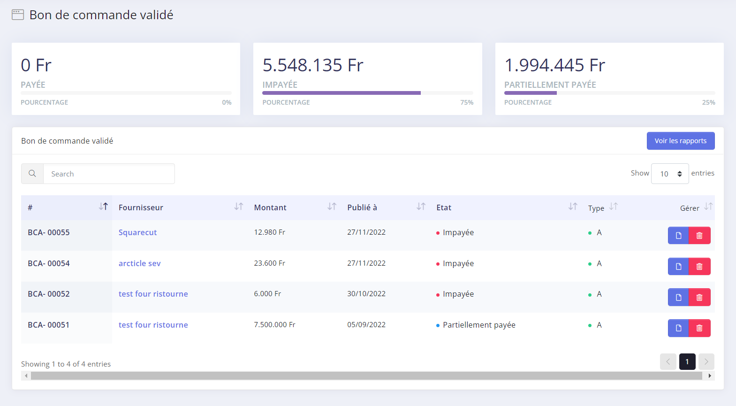Image resolution: width=736 pixels, height=406 pixels.
Task: Click the search magnifier icon
Action: point(32,174)
